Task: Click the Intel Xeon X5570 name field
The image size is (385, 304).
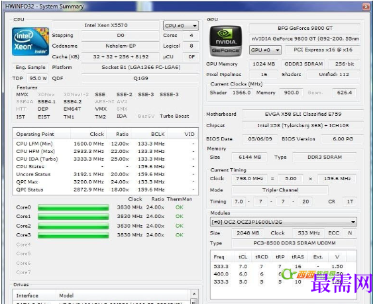Action: coord(106,26)
